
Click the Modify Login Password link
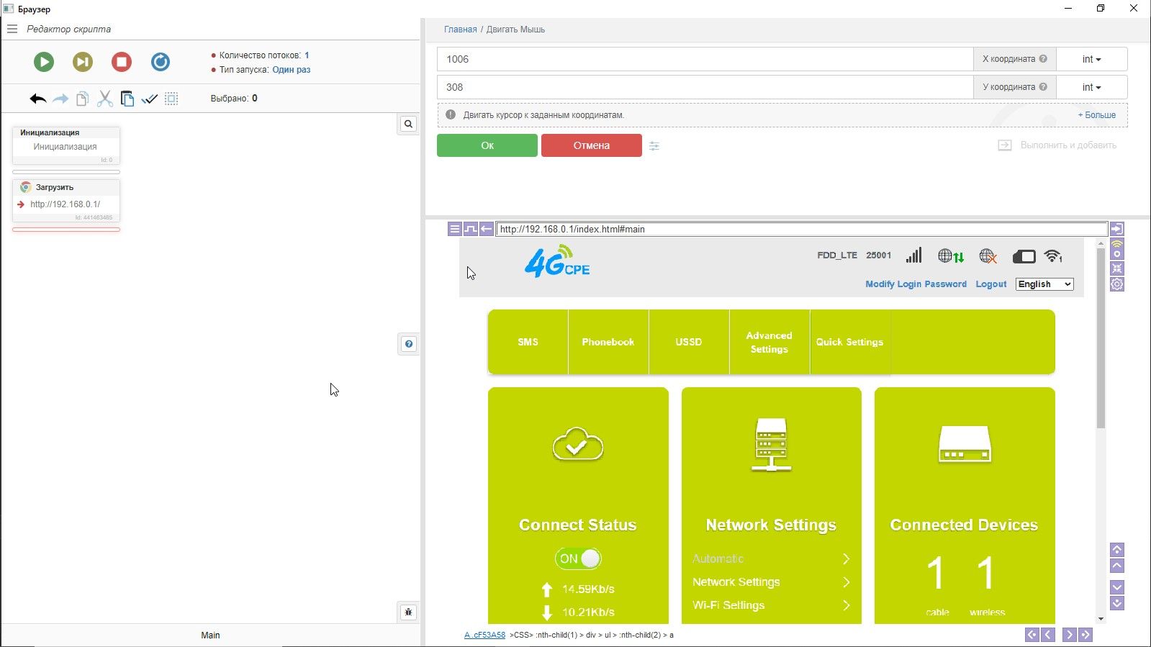coord(916,284)
